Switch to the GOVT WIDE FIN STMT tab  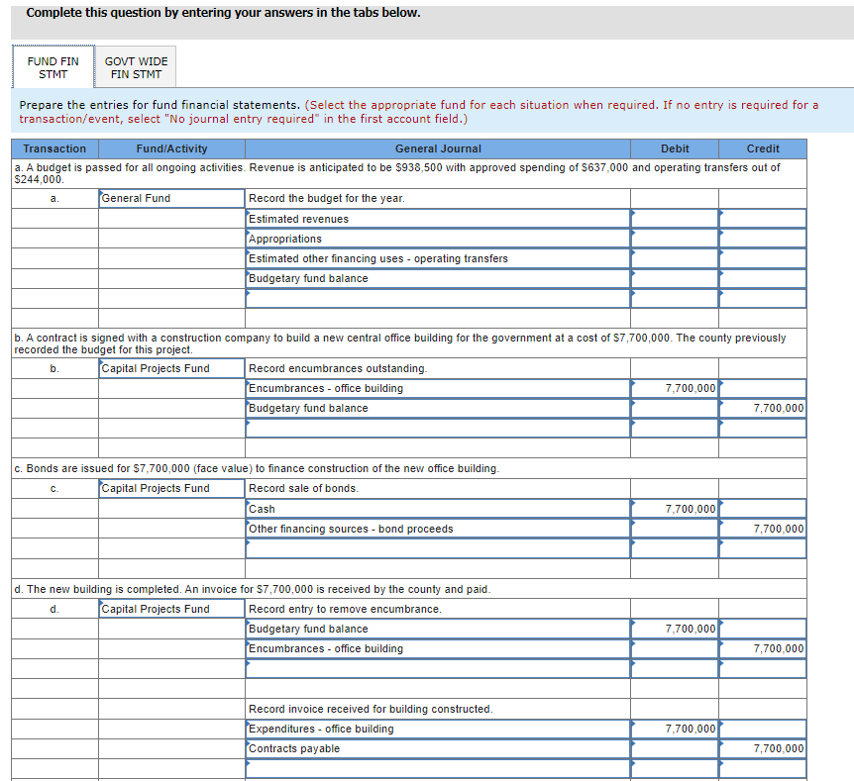[136, 67]
